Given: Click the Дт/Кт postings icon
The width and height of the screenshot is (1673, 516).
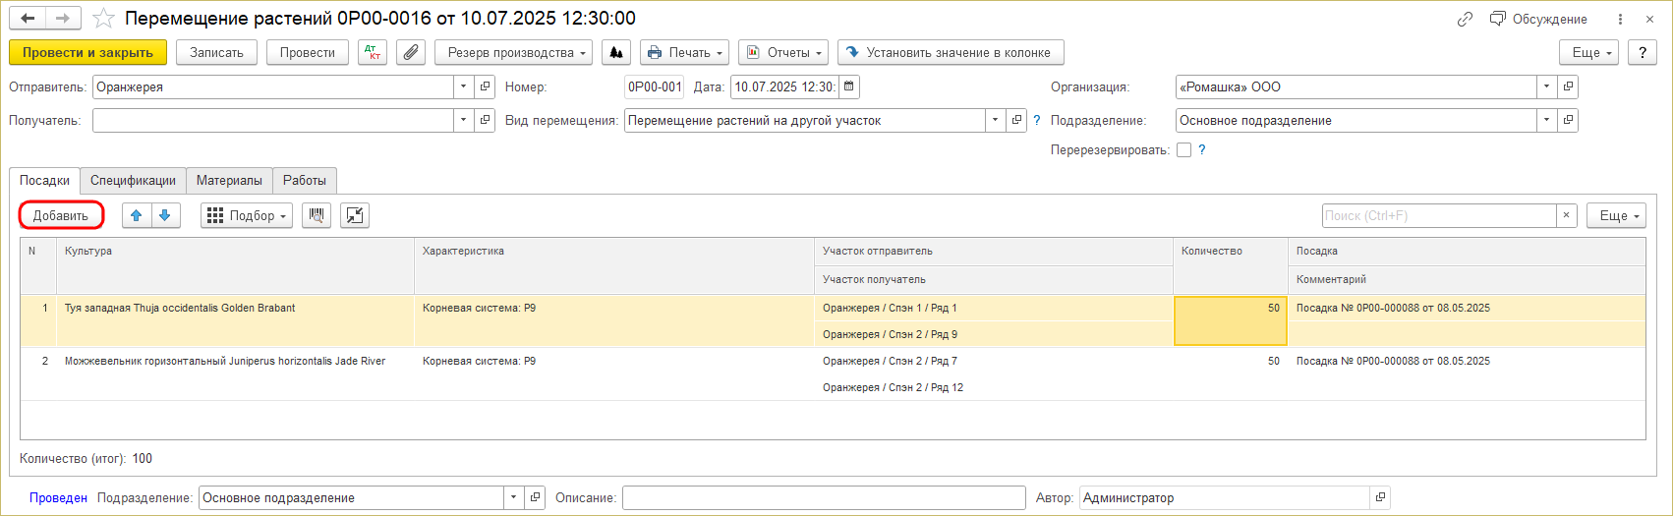Looking at the screenshot, I should click(373, 53).
